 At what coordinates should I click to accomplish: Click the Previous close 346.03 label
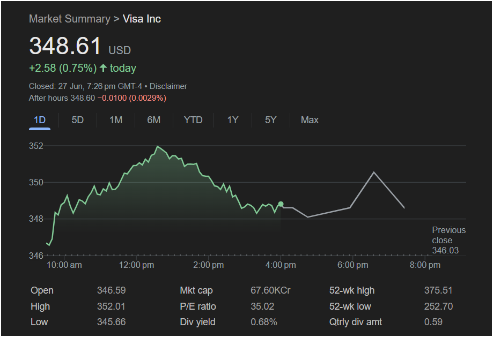coord(448,240)
